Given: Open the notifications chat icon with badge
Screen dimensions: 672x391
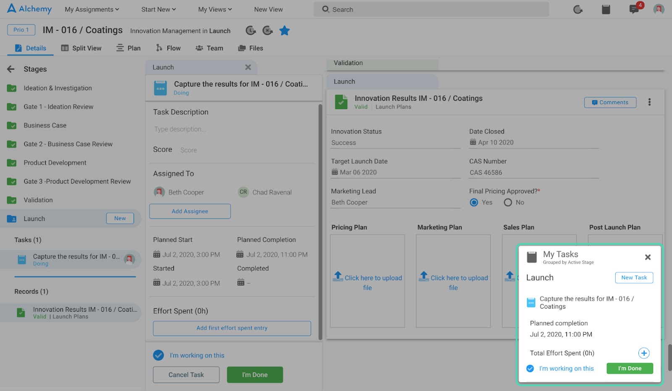Looking at the screenshot, I should (634, 9).
